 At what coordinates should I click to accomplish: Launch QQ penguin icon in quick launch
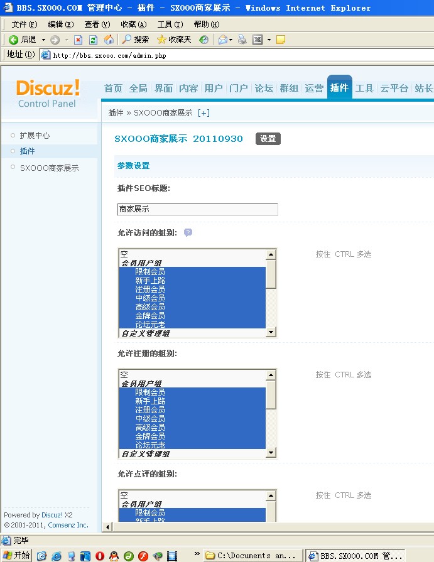click(114, 556)
